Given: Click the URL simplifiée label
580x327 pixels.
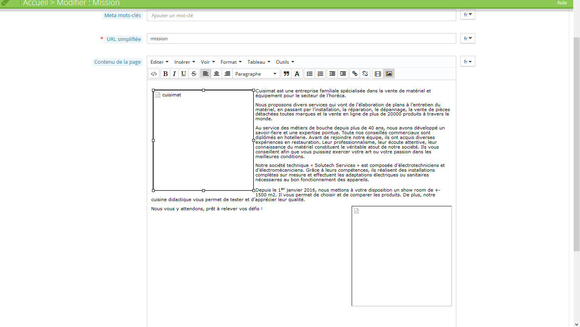Looking at the screenshot, I should [x=124, y=39].
